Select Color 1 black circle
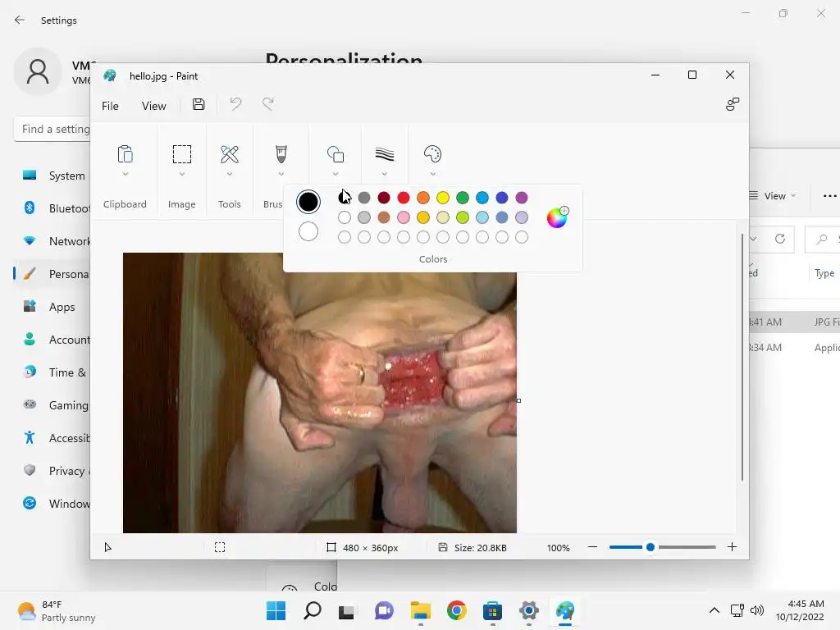The width and height of the screenshot is (840, 630). pyautogui.click(x=308, y=202)
